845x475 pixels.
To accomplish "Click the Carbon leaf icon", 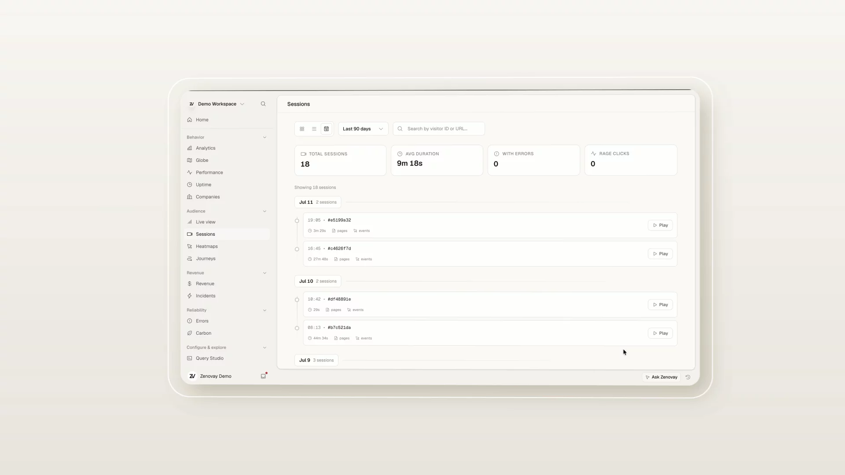I will (189, 333).
